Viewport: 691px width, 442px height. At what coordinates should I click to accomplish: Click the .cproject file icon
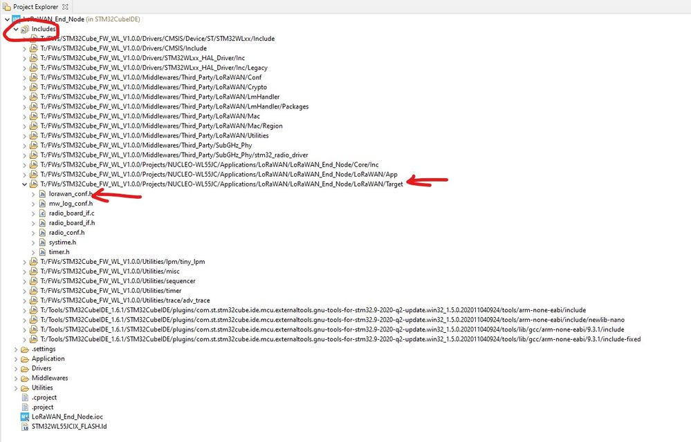(25, 398)
